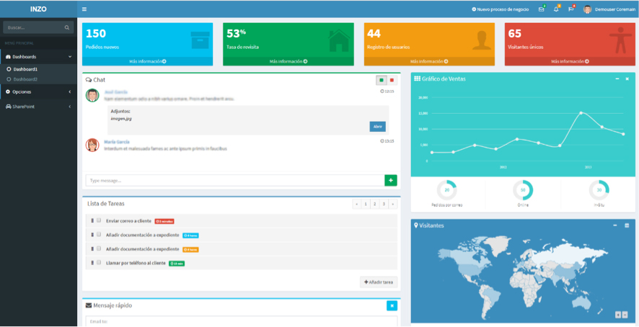This screenshot has width=639, height=327.
Task: Collapse the Dashboards menu
Action: click(38, 57)
